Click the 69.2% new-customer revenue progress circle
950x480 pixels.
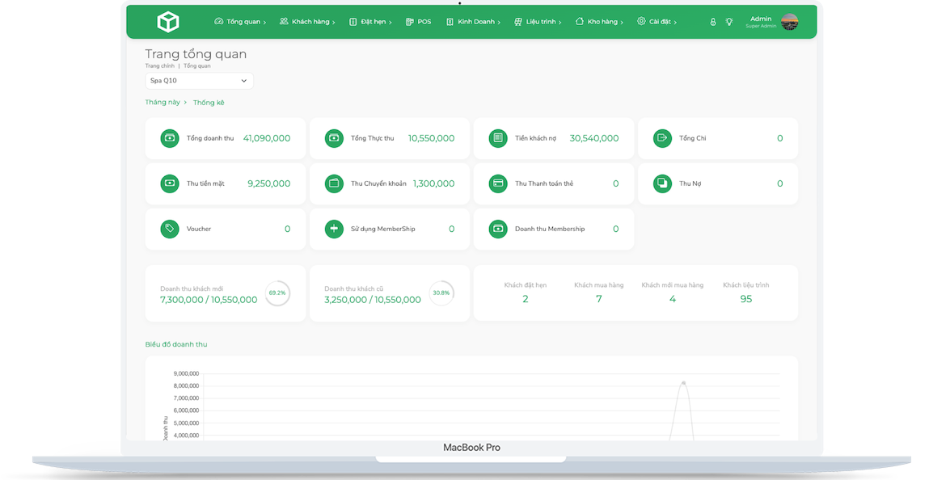click(277, 293)
